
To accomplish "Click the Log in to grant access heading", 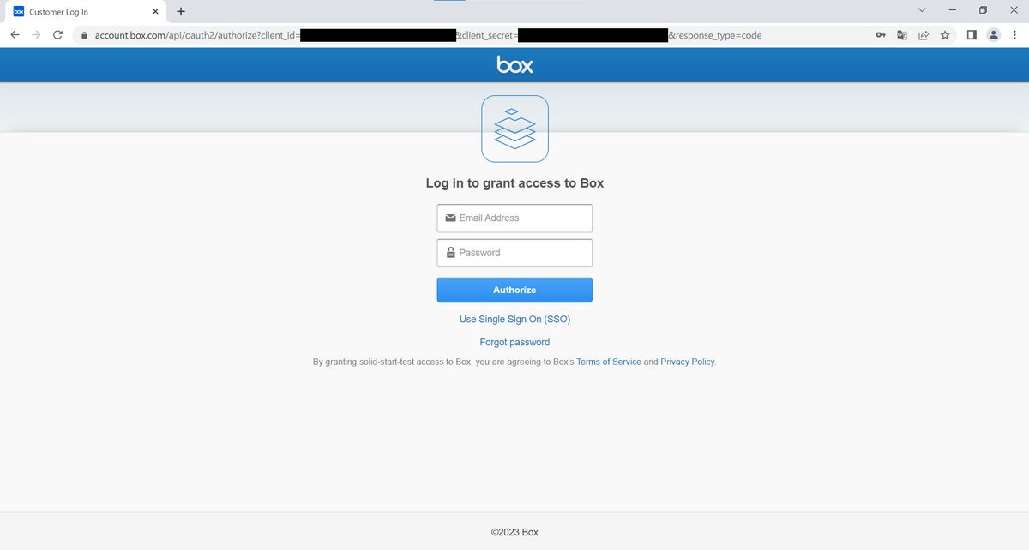I will point(514,183).
